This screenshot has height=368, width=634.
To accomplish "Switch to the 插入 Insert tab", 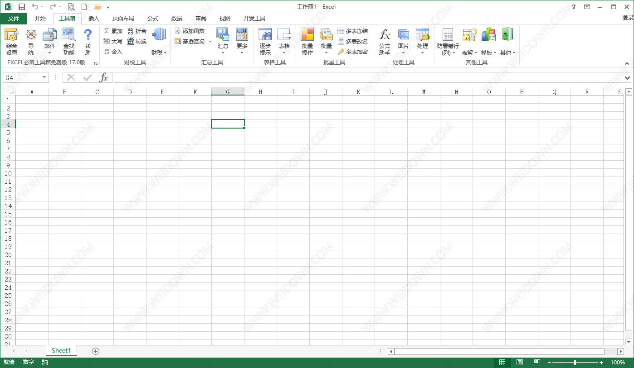I will click(x=94, y=19).
